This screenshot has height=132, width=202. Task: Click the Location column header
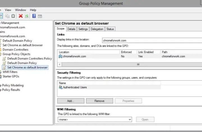tap(88, 52)
